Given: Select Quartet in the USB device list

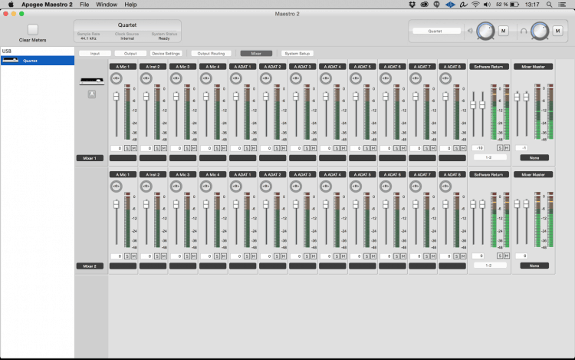Looking at the screenshot, I should tap(38, 61).
